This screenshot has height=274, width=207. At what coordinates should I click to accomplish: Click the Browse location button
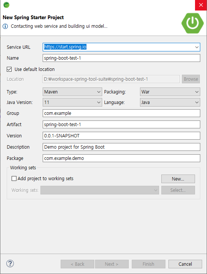pos(191,79)
